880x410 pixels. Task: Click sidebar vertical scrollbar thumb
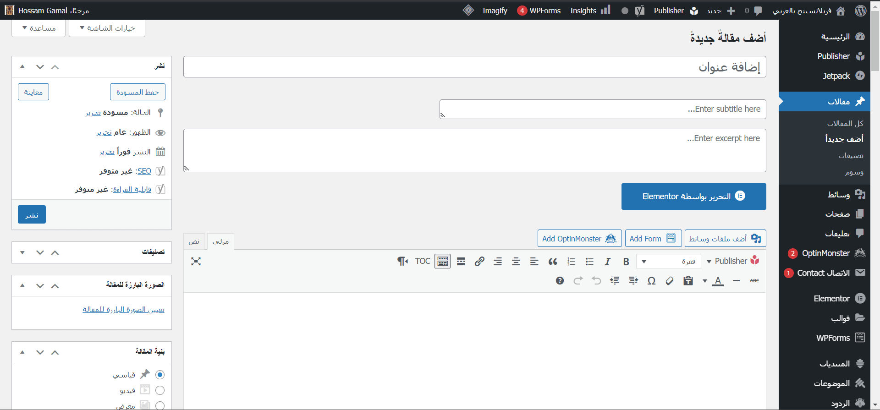[875, 41]
